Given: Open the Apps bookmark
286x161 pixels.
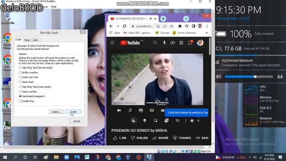Looking at the screenshot, I should (x=115, y=33).
